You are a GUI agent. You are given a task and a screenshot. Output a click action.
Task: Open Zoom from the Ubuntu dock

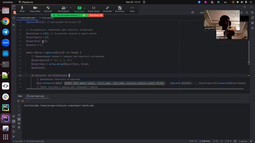(x=6, y=43)
